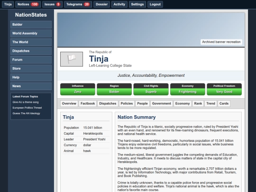
Task: Open forum topic Give AU a theme song
Action: point(26,102)
